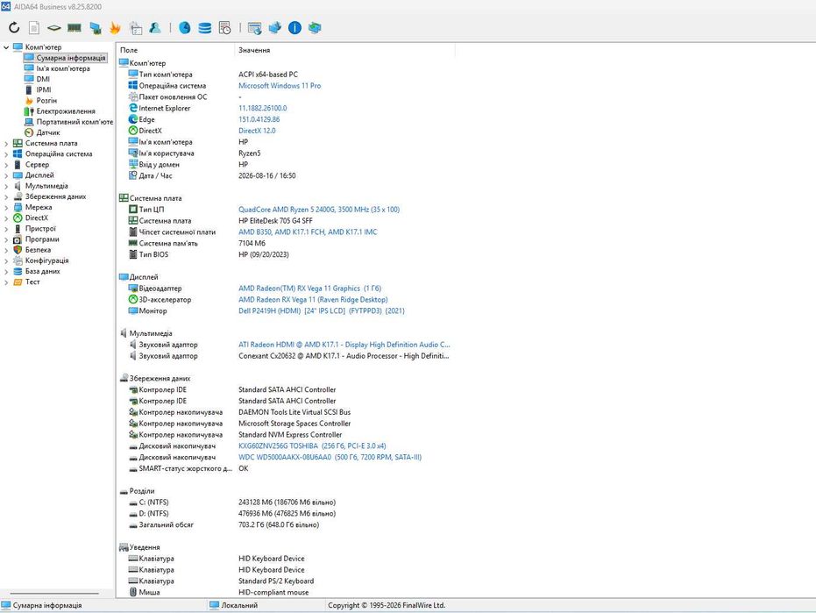Select the HP EliteDesk 705 G4 SFF value
816x613 pixels.
coord(275,221)
